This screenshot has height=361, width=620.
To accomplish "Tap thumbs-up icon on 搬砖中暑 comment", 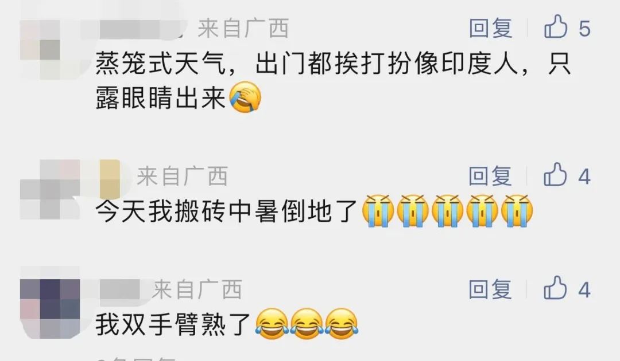I will [555, 174].
